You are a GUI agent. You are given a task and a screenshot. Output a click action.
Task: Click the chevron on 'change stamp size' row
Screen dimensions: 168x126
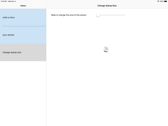point(44,52)
